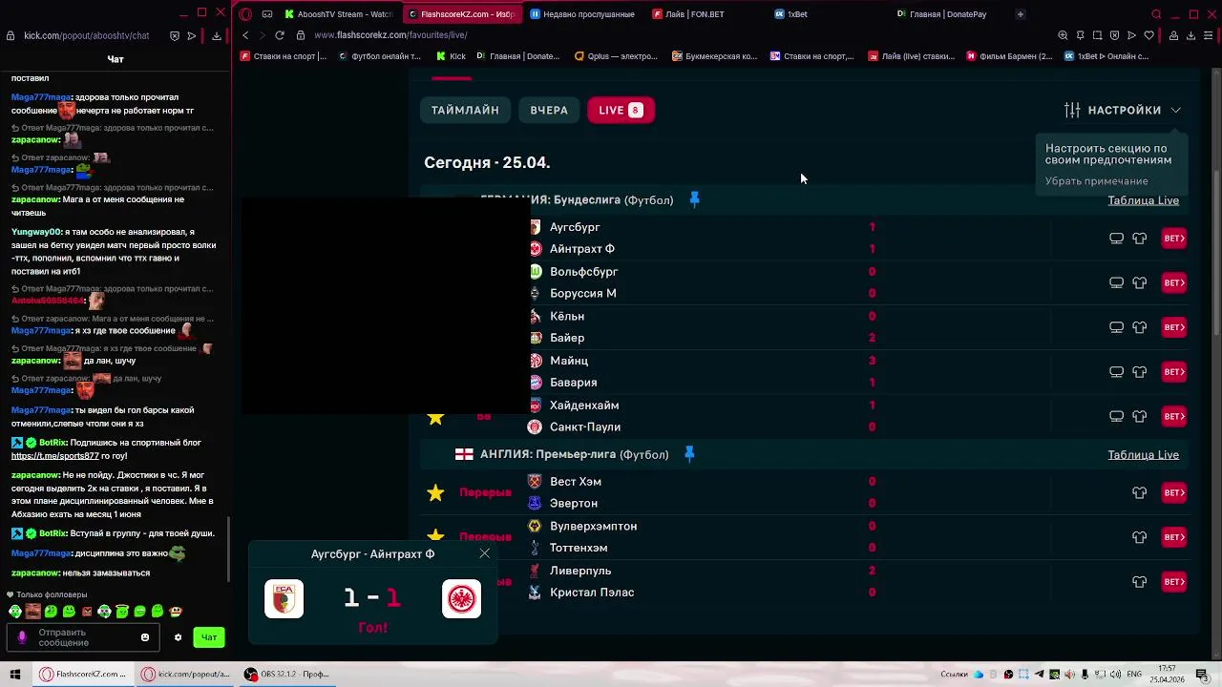Viewport: 1222px width, 687px height.
Task: Open zoom magnifier icon in address bar
Action: point(1063,35)
